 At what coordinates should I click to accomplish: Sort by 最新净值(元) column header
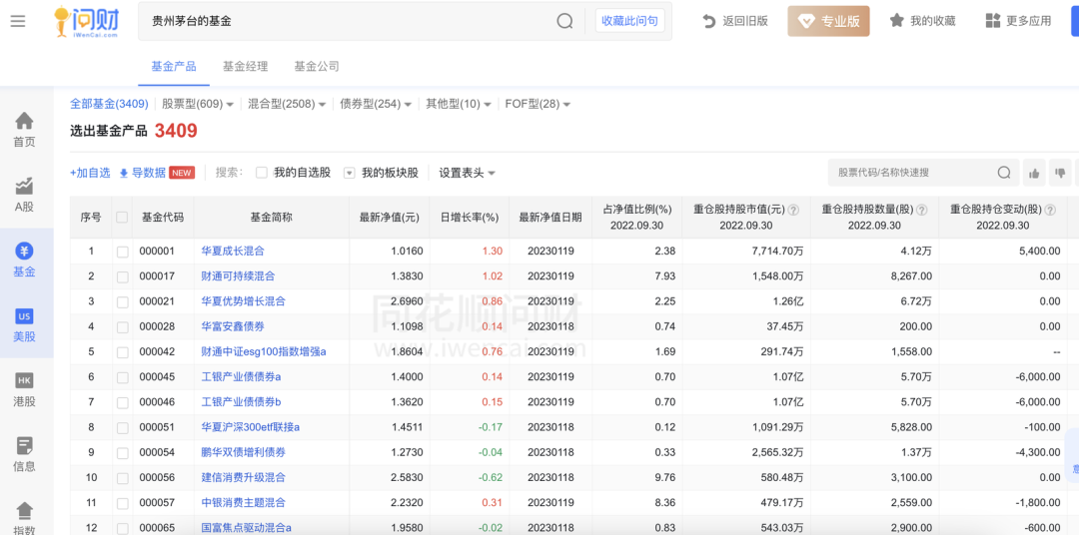coord(390,218)
